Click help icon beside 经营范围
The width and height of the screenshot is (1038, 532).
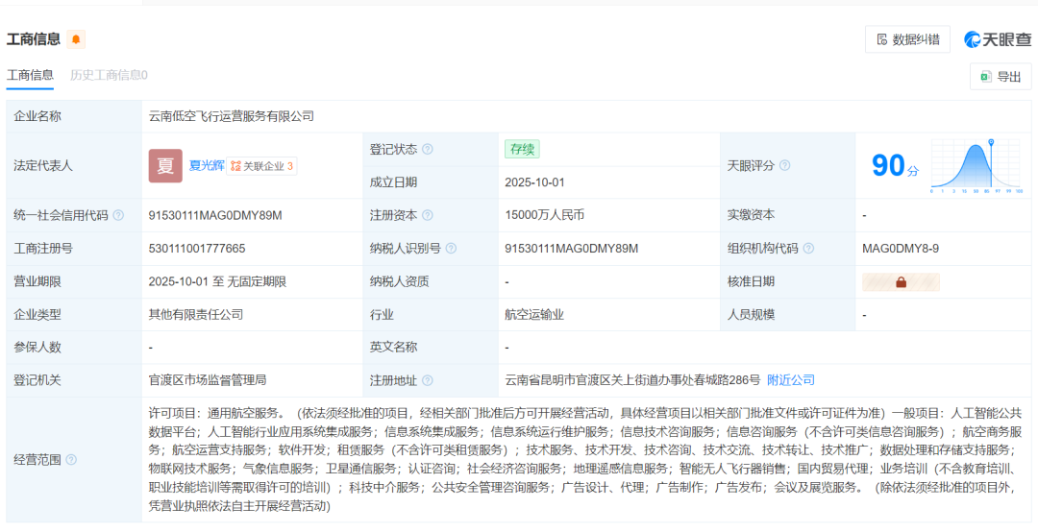click(x=71, y=460)
